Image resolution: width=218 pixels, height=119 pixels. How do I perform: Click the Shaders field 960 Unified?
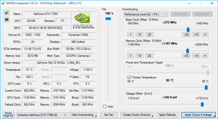(78, 42)
